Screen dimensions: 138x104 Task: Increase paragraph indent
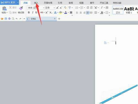click(x=91, y=7)
